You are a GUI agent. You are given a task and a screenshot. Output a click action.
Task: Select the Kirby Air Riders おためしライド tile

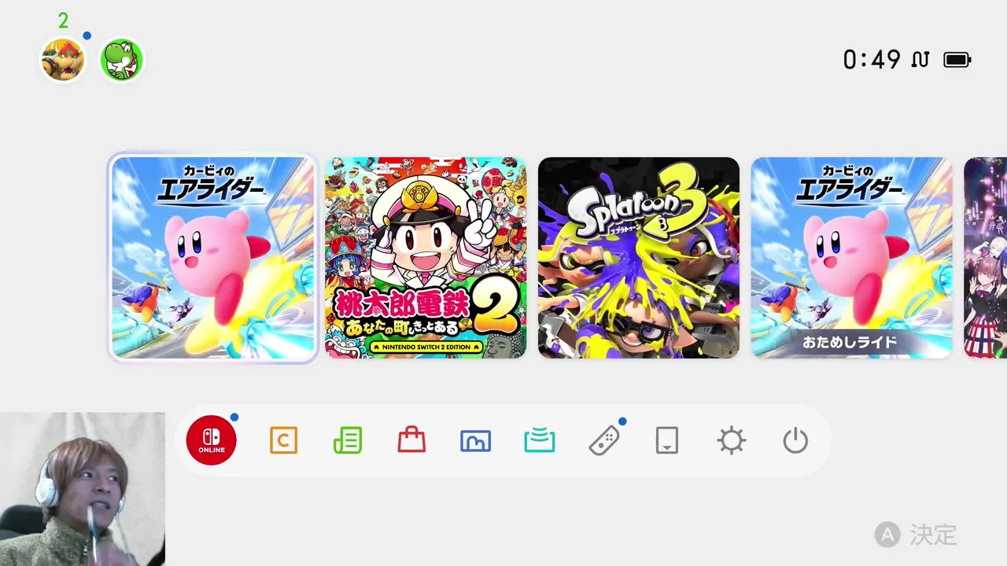coord(851,258)
